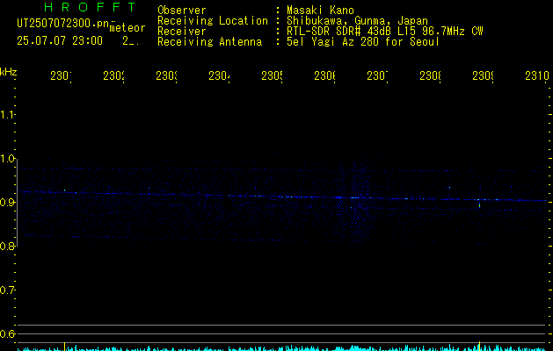Click the 0.9 kHz frequency label
Image resolution: width=553 pixels, height=351 pixels.
pos(7,202)
